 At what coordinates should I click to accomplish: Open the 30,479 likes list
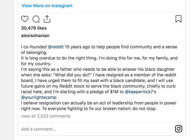tap(34, 28)
